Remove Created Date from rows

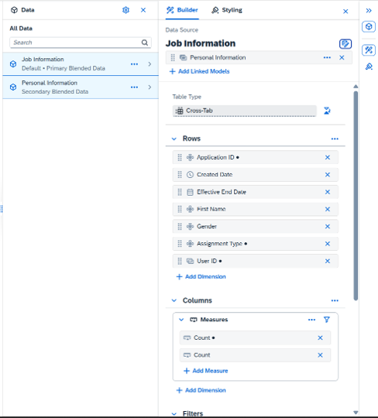[328, 175]
